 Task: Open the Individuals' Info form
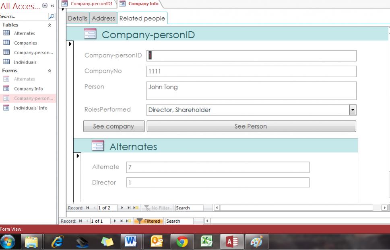(x=31, y=108)
